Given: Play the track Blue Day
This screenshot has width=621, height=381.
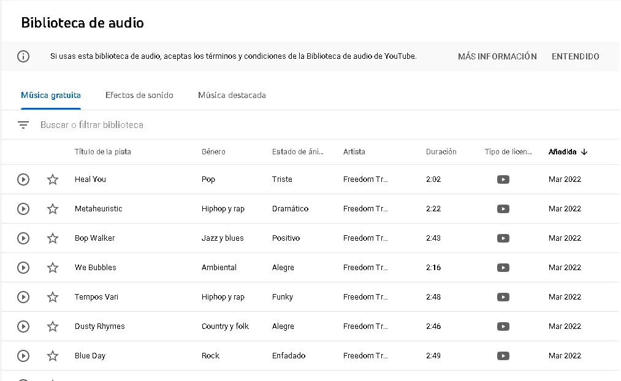Looking at the screenshot, I should pyautogui.click(x=23, y=355).
